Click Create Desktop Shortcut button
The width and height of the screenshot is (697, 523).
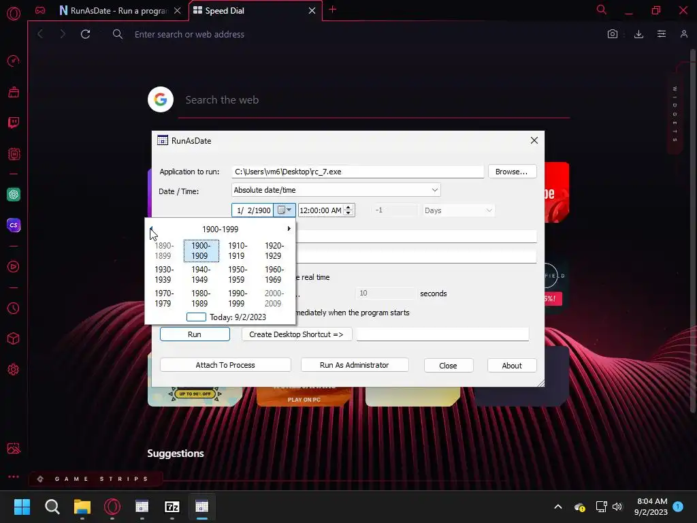(297, 334)
